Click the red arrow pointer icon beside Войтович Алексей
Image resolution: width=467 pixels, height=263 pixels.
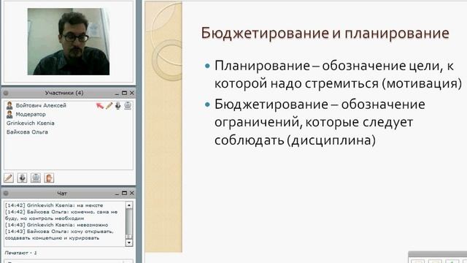100,105
